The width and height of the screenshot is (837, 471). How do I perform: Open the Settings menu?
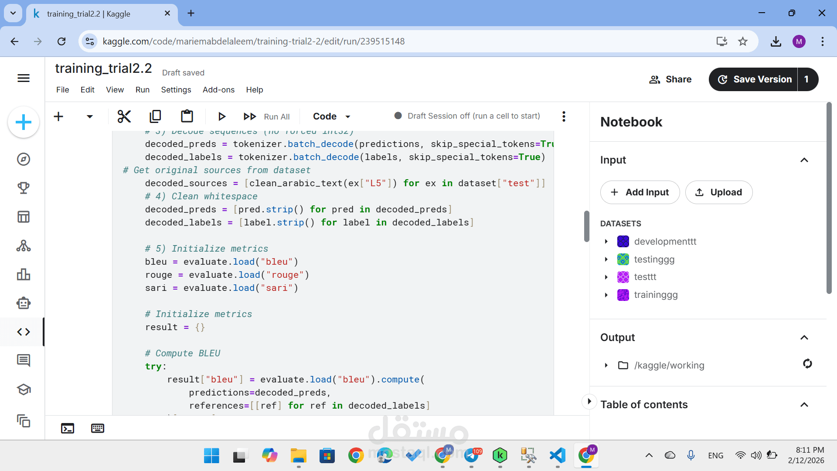click(176, 90)
